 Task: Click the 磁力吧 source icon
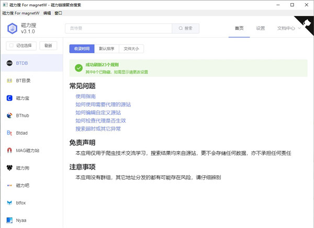tap(9, 185)
